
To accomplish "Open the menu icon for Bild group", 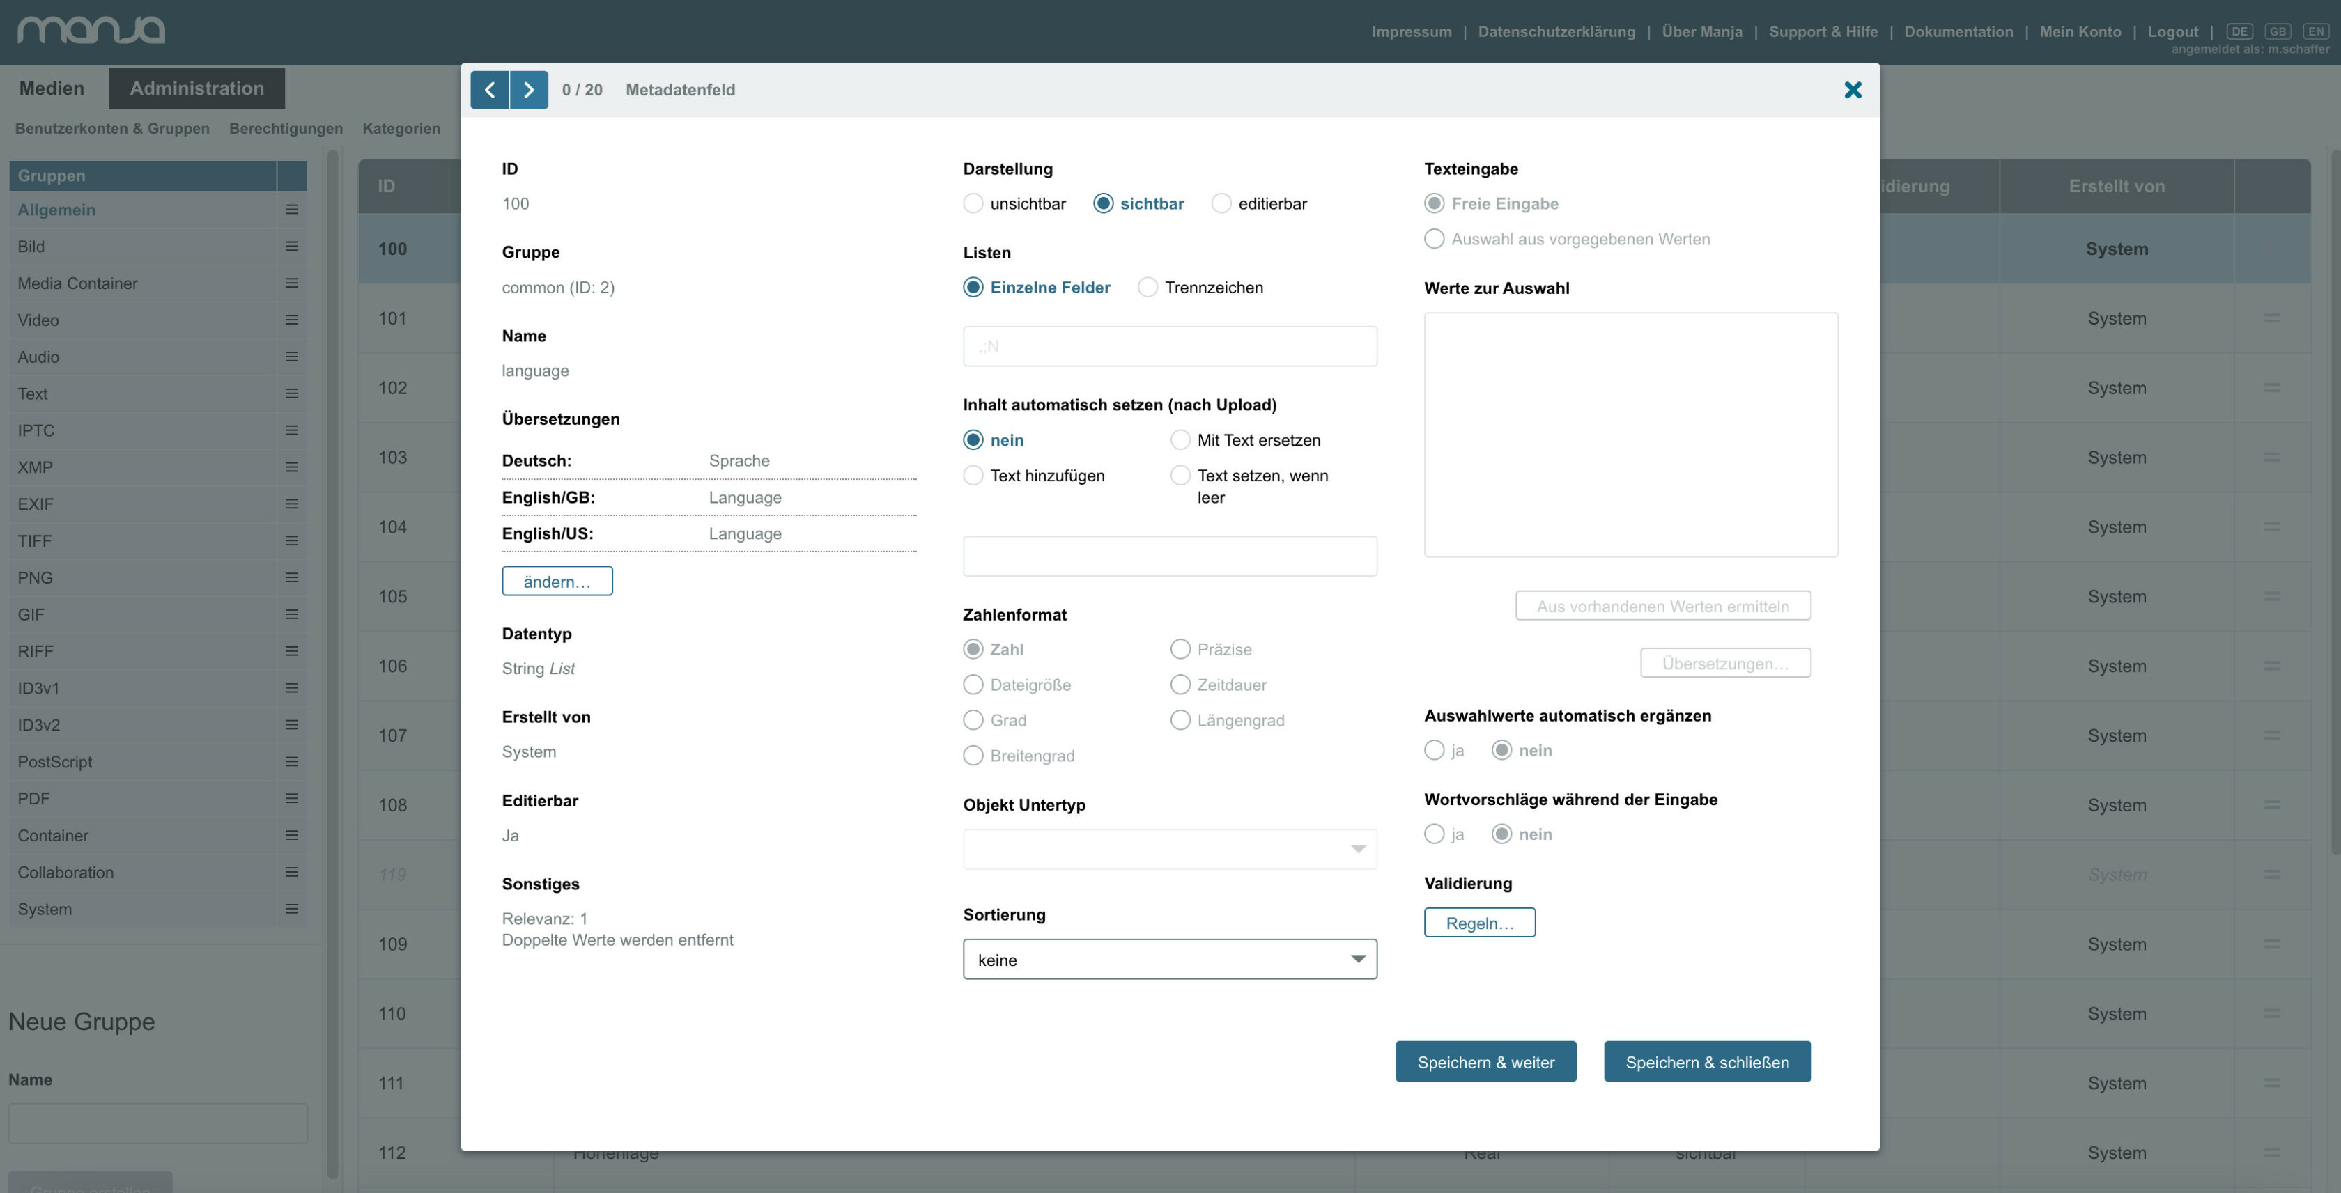I will click(292, 247).
